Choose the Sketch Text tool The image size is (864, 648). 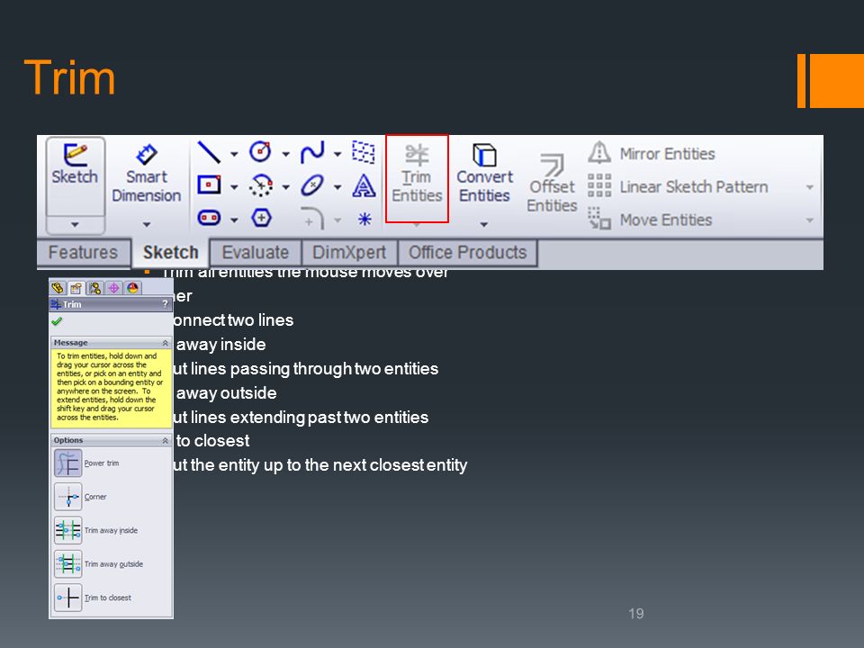[x=364, y=185]
